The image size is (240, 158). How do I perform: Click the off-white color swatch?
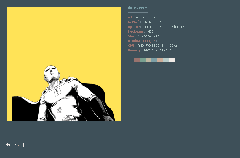coord(172,60)
